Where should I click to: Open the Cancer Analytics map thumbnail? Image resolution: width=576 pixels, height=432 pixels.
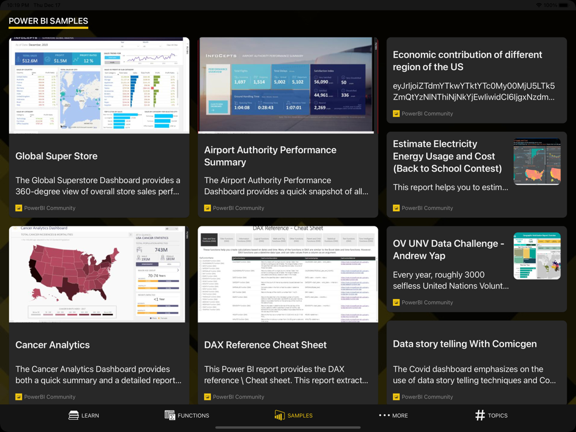click(99, 274)
